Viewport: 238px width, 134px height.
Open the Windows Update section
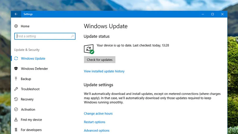(33, 58)
